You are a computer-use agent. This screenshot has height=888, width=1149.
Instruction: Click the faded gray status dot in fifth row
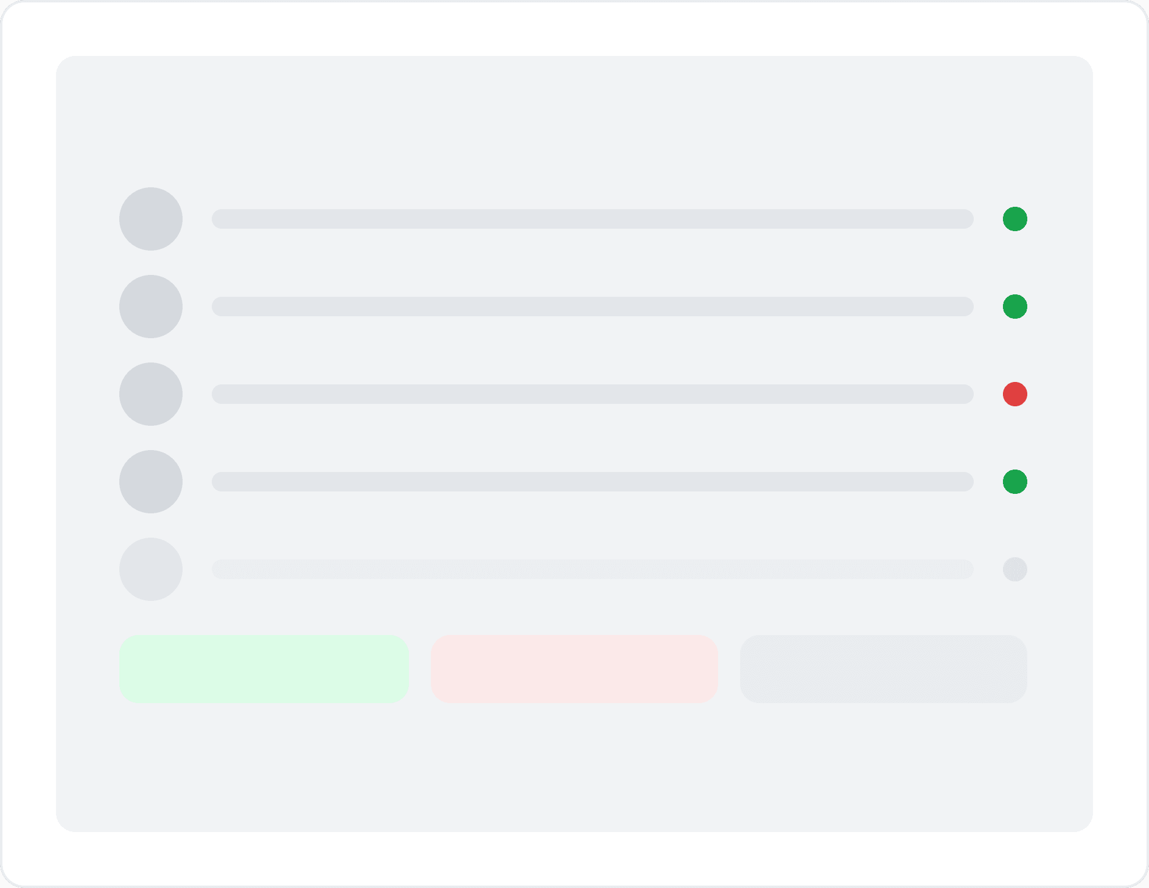tap(1015, 569)
